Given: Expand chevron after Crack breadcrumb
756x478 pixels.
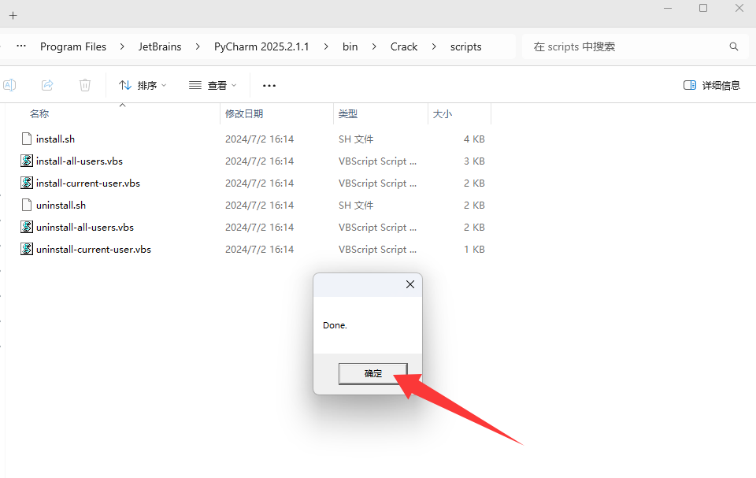Looking at the screenshot, I should (x=434, y=46).
